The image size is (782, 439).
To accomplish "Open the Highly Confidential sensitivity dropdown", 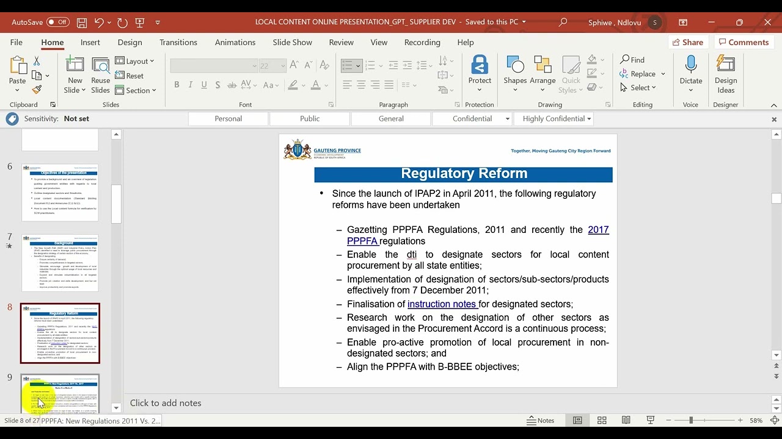I will [x=589, y=119].
